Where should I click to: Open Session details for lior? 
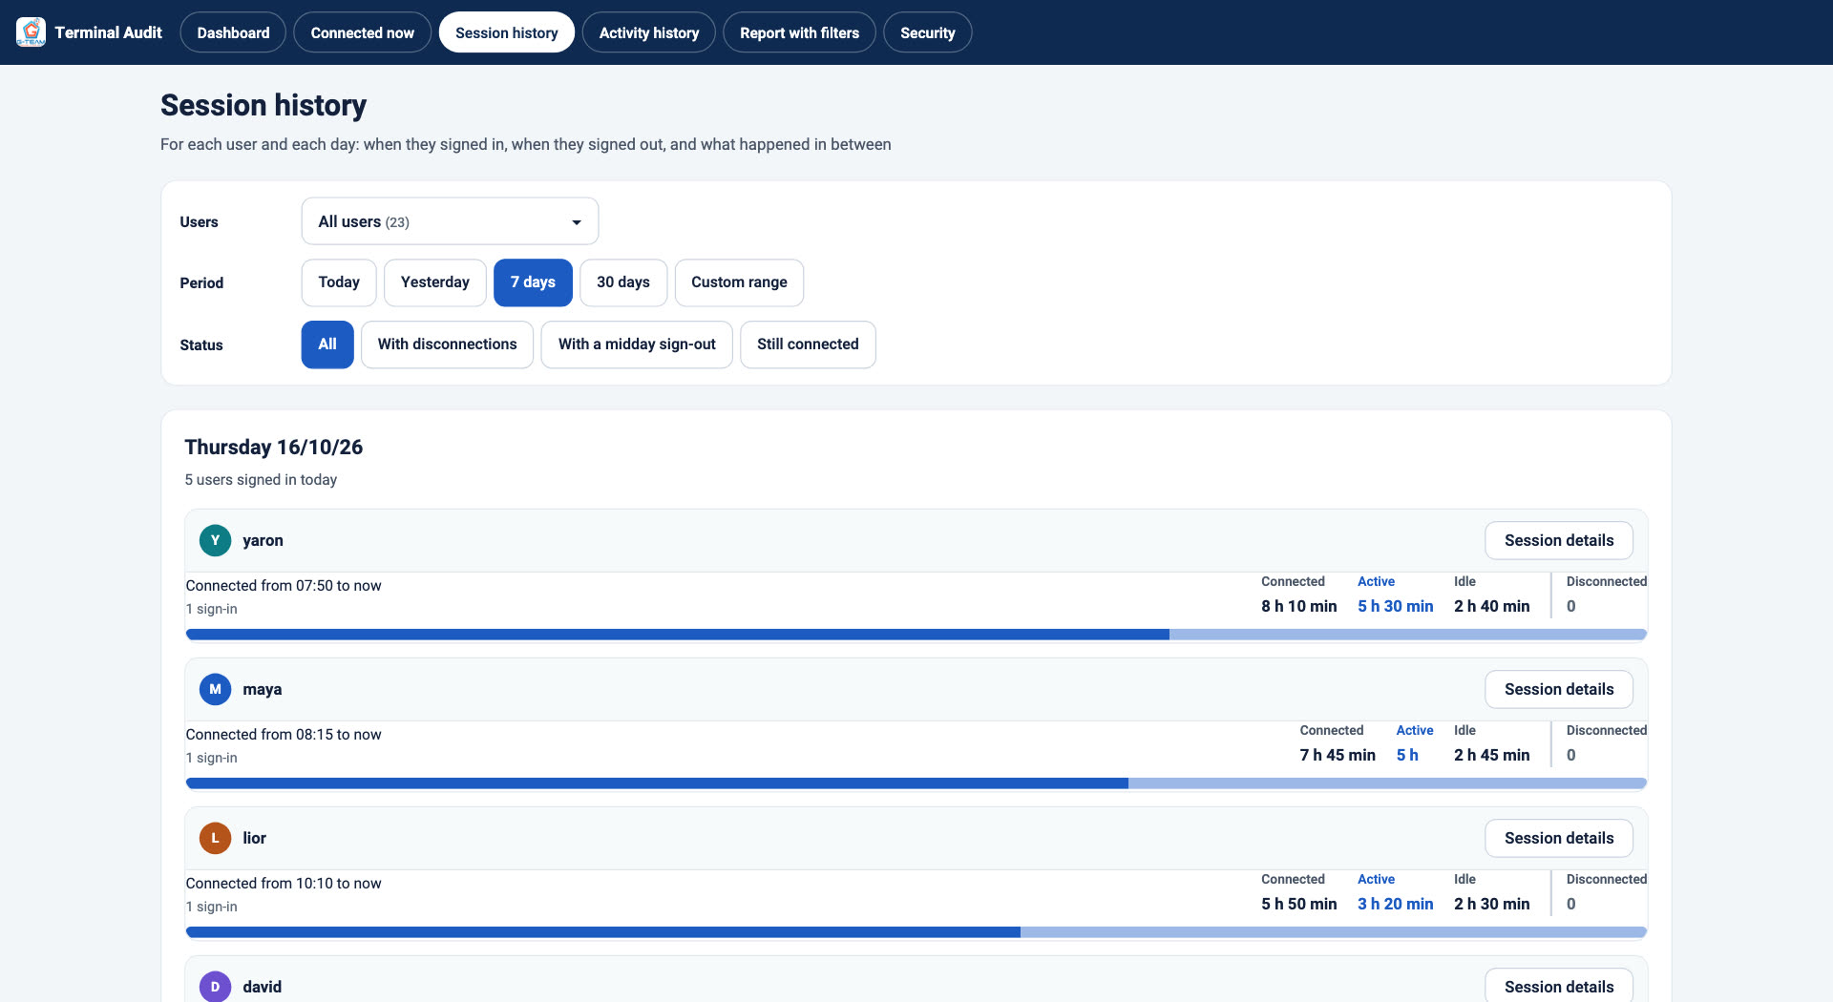click(x=1559, y=838)
